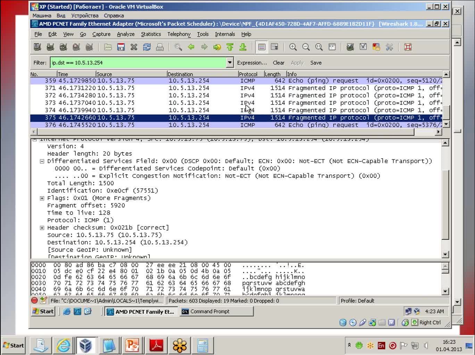Open the Statistics menu
Screen dimensions: 475x355
click(151, 34)
